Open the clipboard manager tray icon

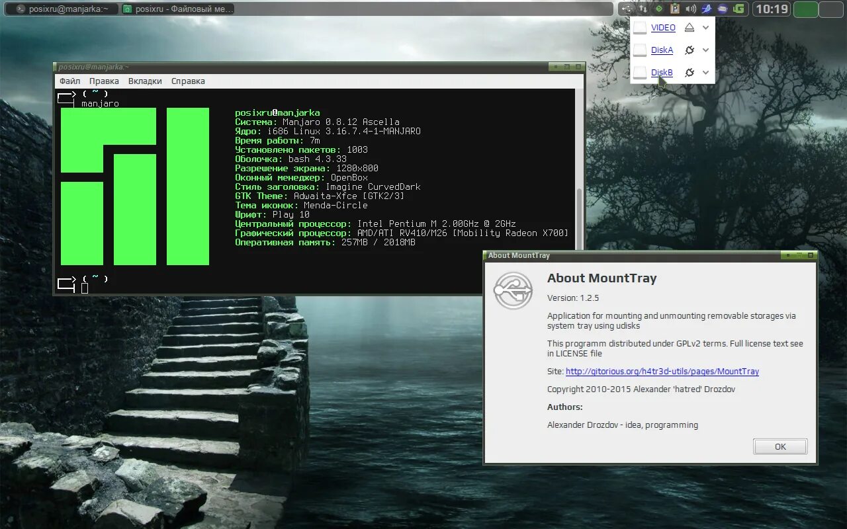[x=675, y=9]
